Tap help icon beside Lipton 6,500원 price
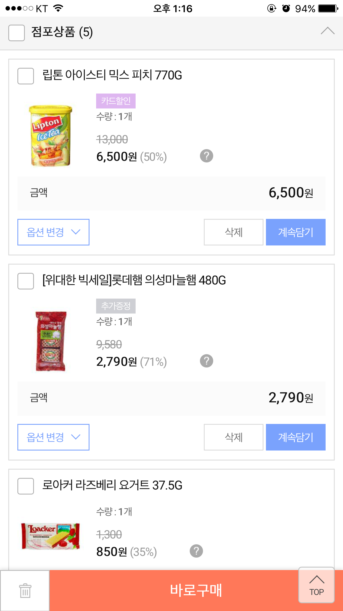The width and height of the screenshot is (343, 611). pos(207,156)
